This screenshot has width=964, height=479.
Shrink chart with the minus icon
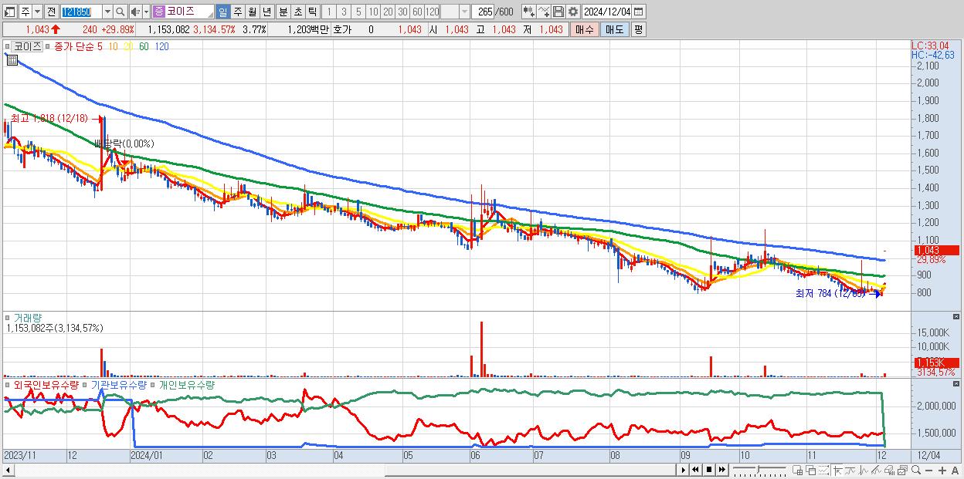pyautogui.click(x=928, y=470)
